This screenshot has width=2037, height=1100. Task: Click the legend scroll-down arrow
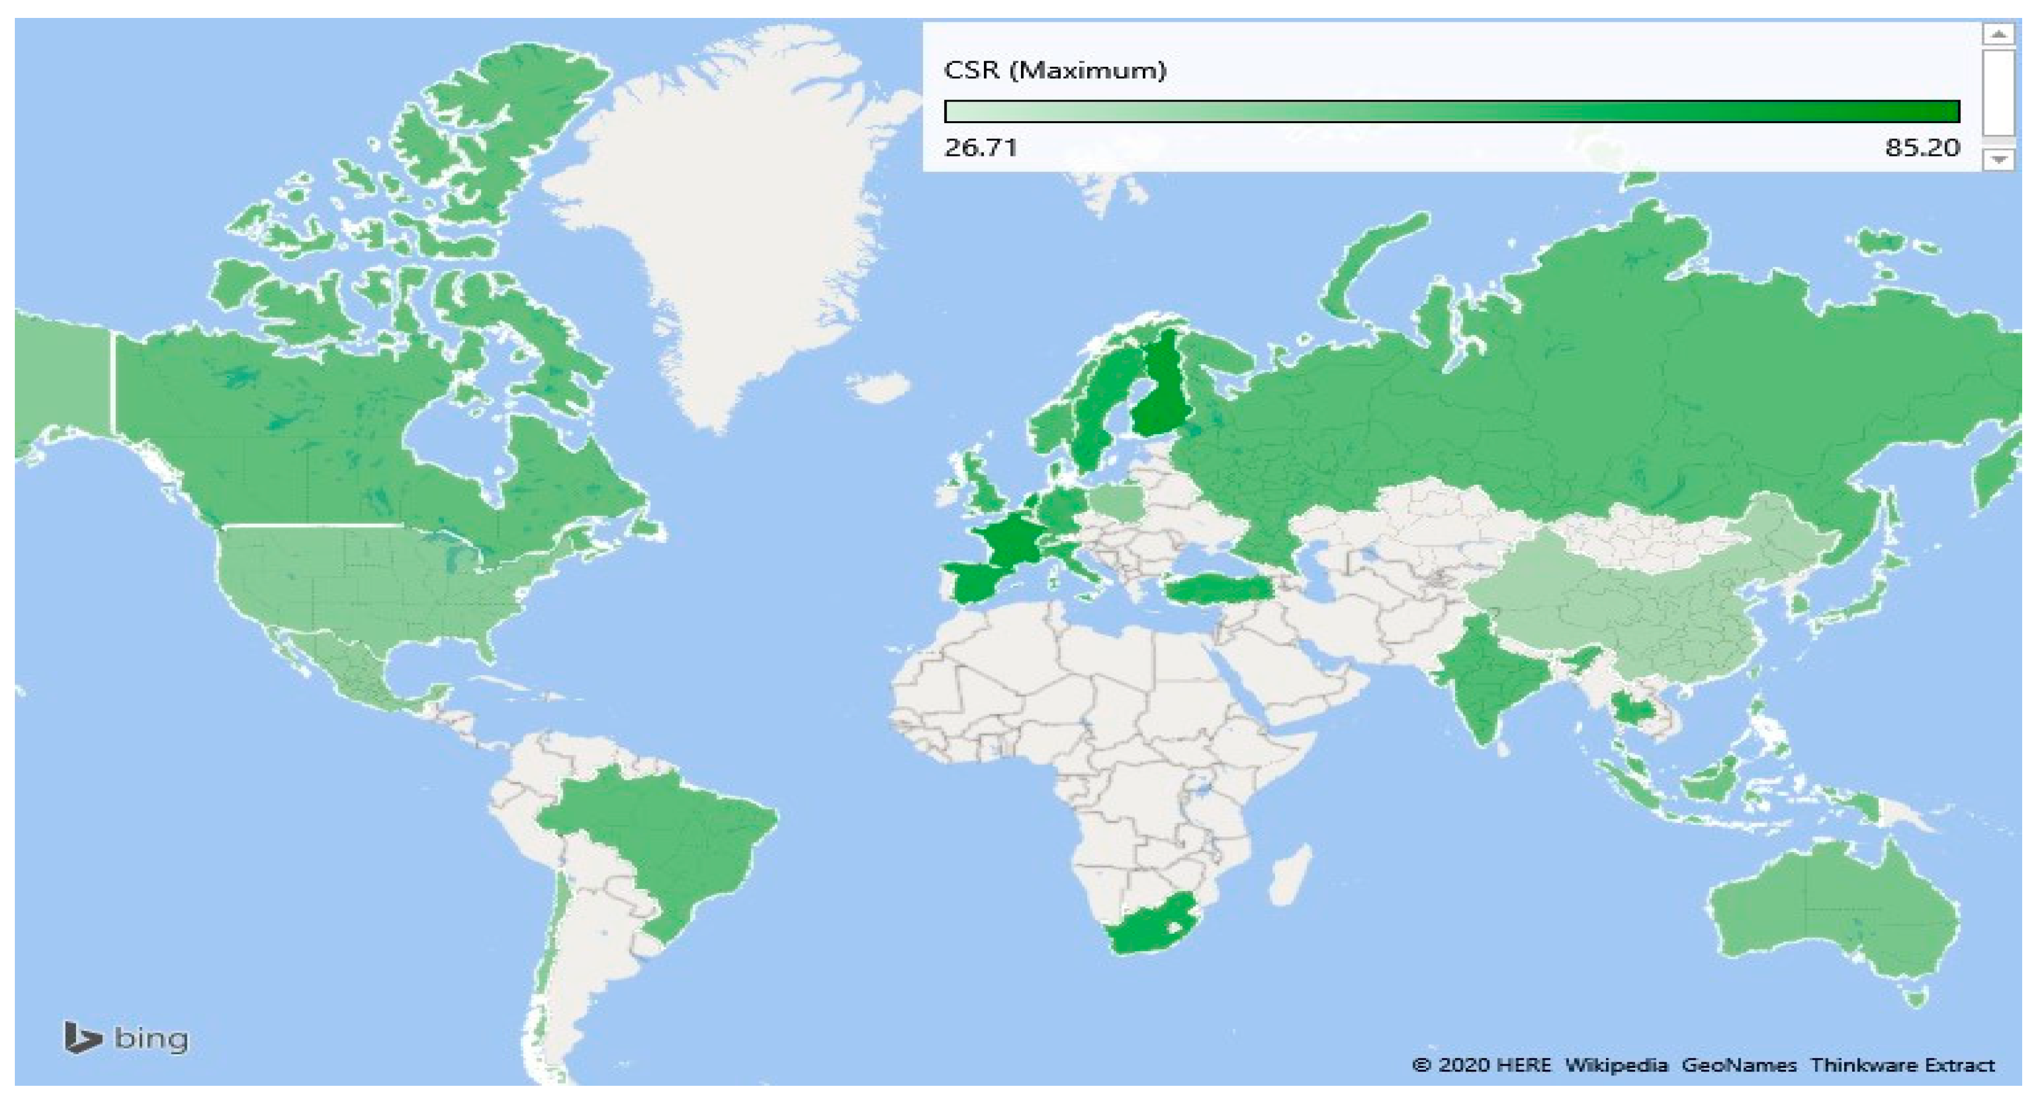[1998, 160]
